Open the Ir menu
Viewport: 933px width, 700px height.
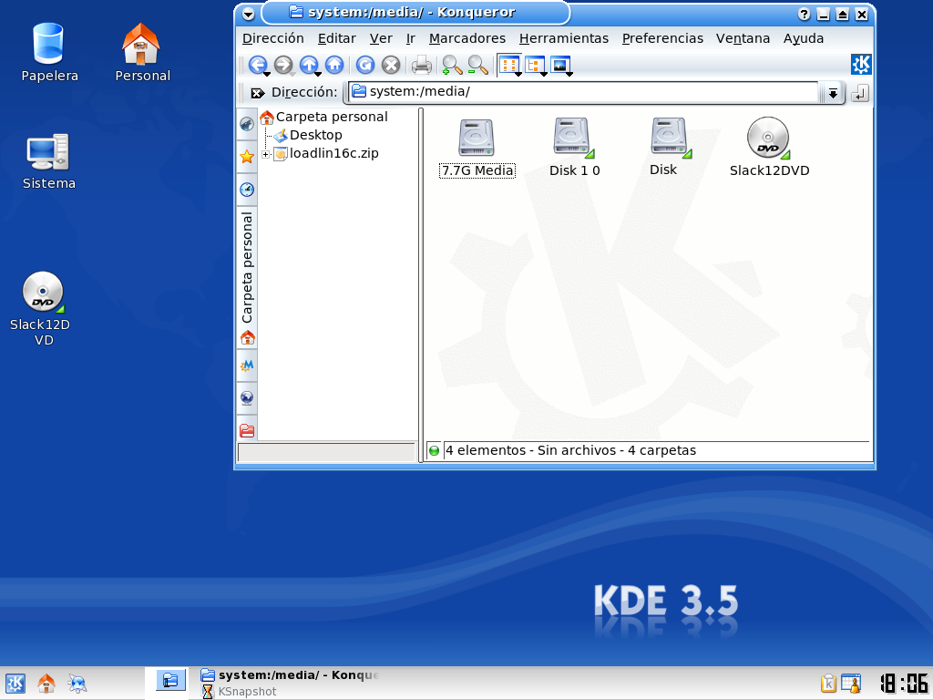click(x=411, y=38)
